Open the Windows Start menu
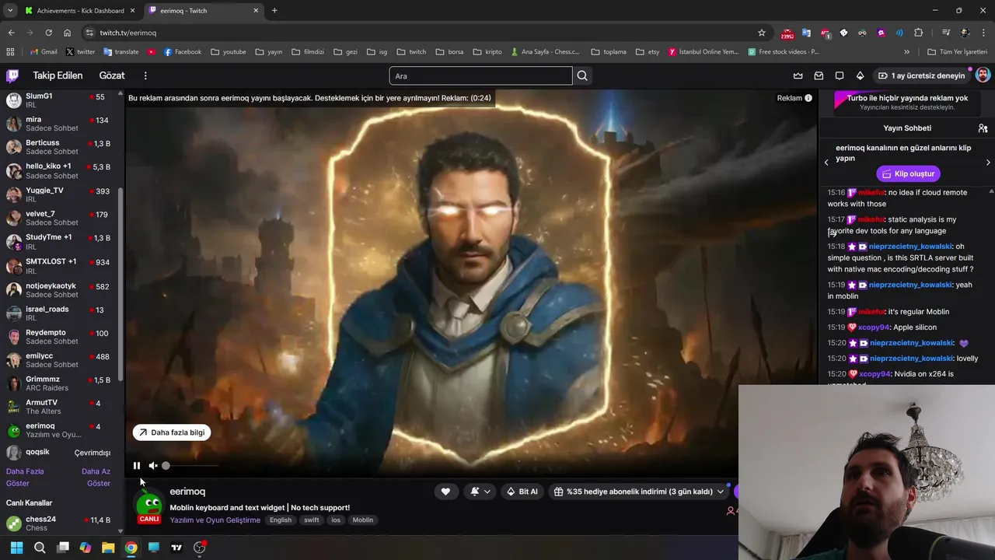The width and height of the screenshot is (995, 560). tap(16, 548)
